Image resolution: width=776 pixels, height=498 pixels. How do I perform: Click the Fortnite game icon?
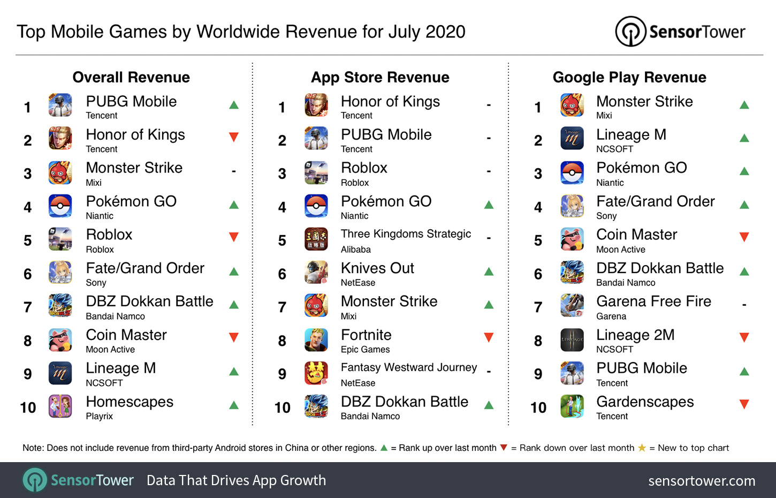click(316, 339)
